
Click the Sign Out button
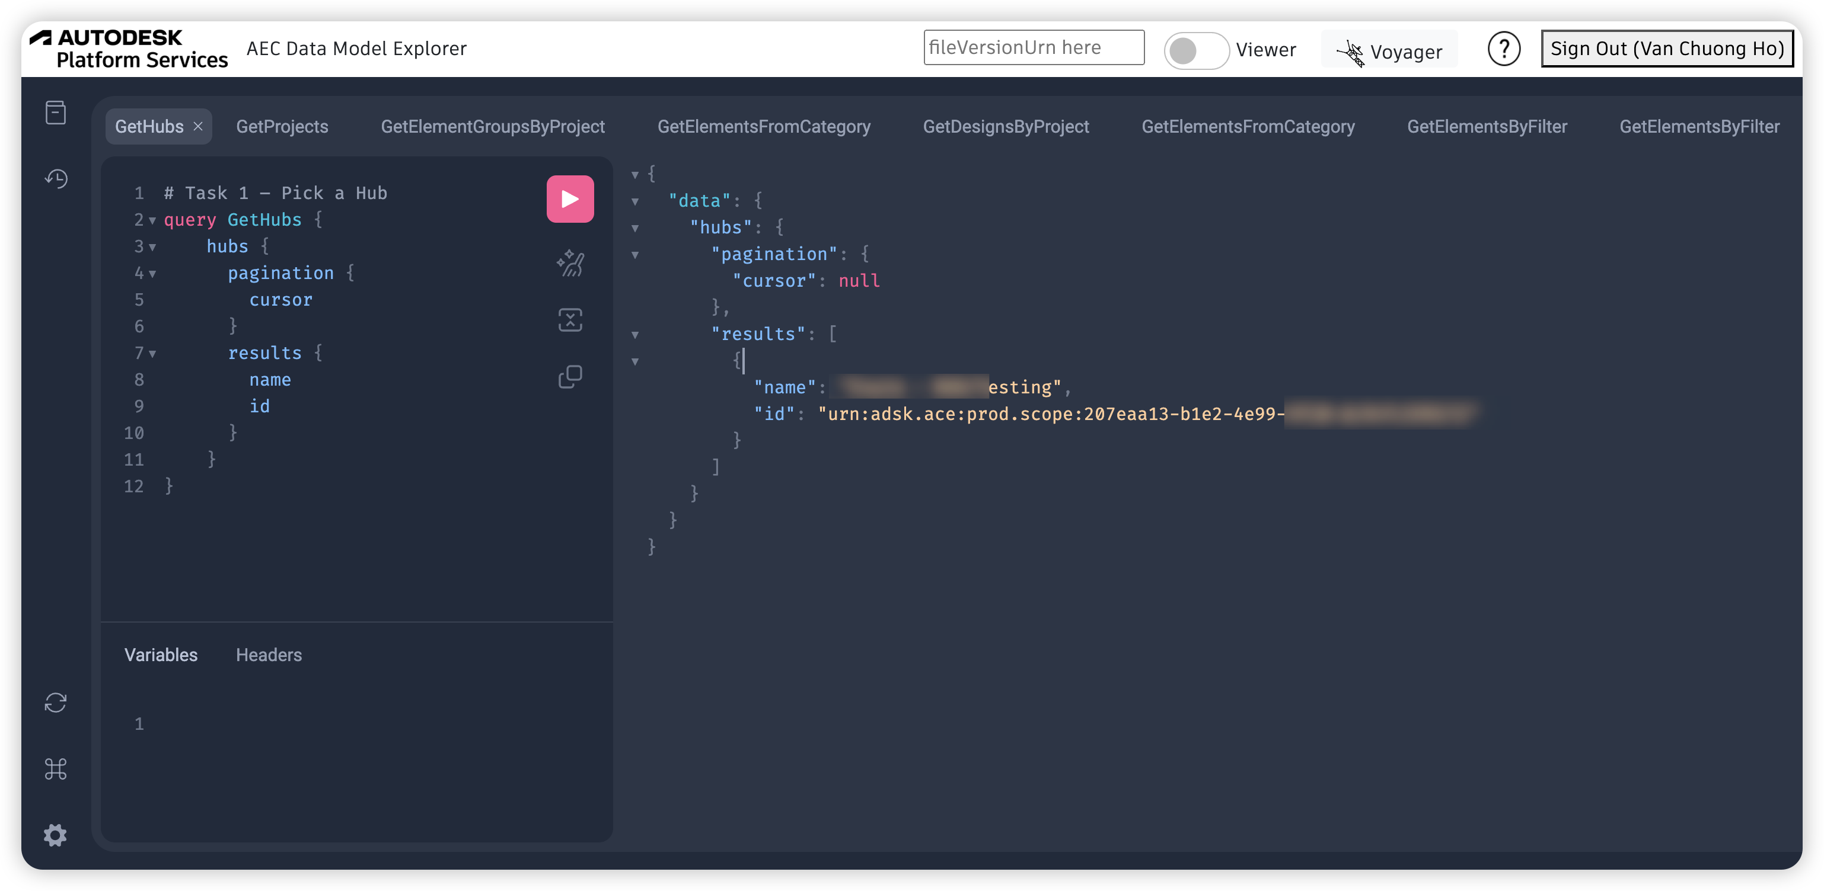click(x=1667, y=49)
